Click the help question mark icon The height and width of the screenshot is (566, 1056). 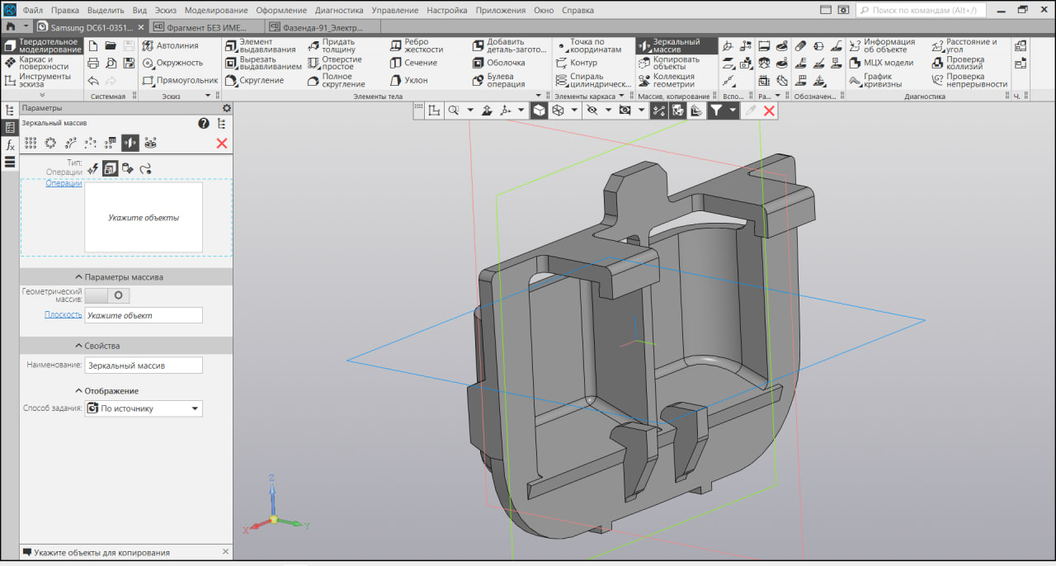pos(203,123)
